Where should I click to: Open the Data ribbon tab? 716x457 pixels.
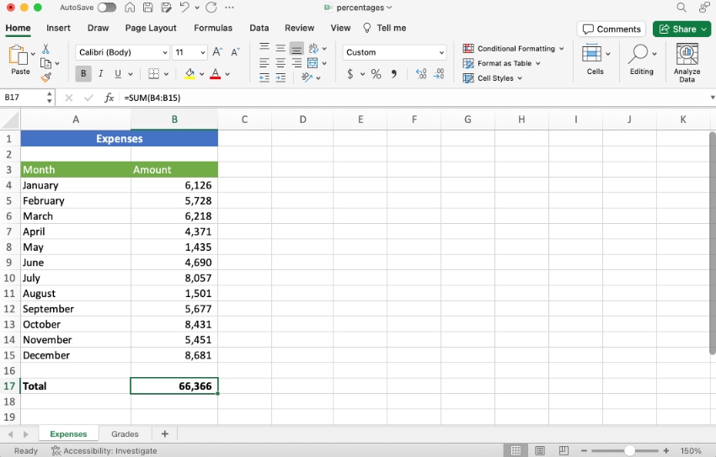click(259, 28)
